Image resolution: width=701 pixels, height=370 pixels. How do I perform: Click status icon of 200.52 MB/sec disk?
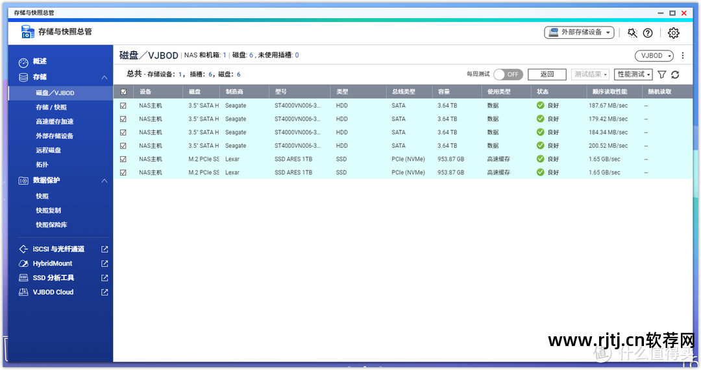[540, 146]
